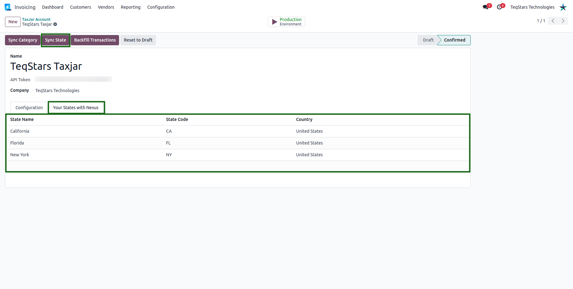Click the API Token field
573x289 pixels.
(x=73, y=79)
